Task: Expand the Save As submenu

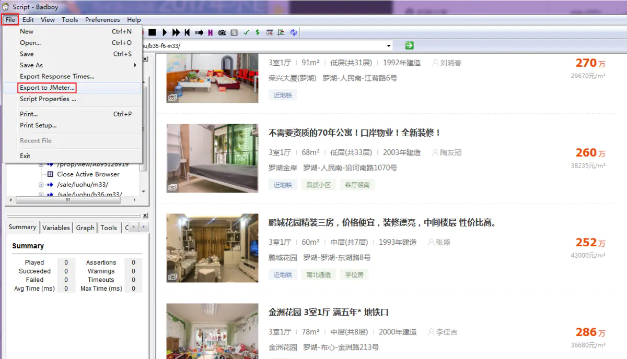Action: [x=72, y=65]
